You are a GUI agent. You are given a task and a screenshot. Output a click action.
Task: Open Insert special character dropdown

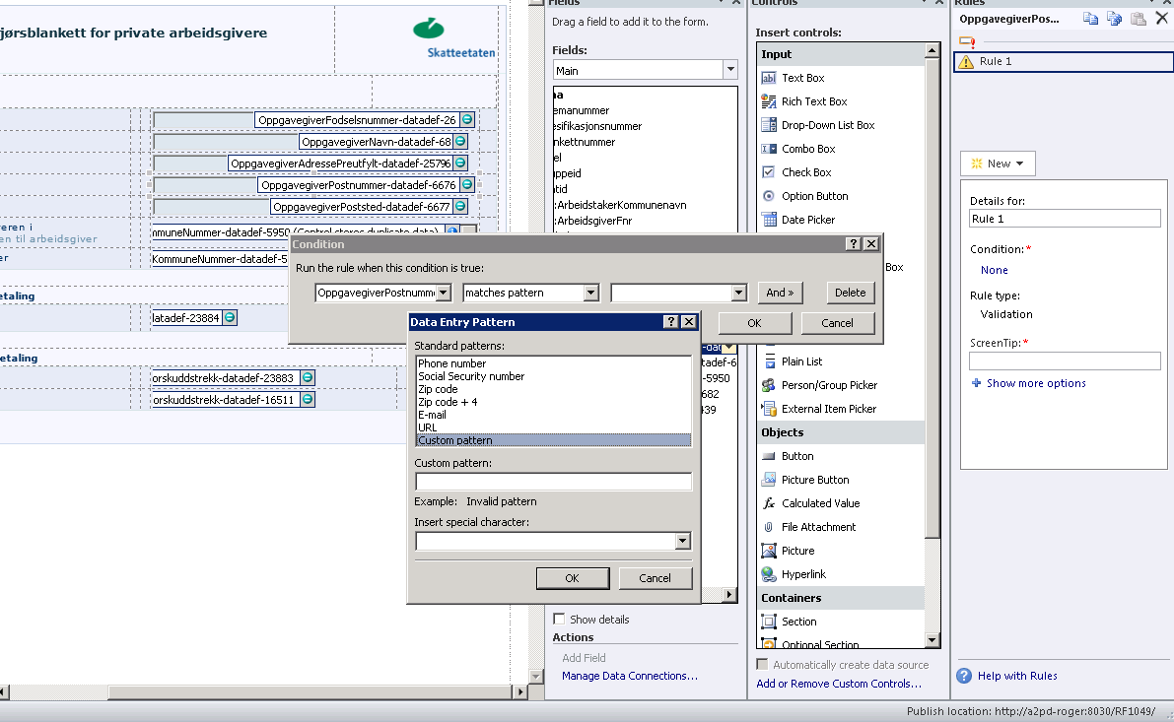[682, 541]
